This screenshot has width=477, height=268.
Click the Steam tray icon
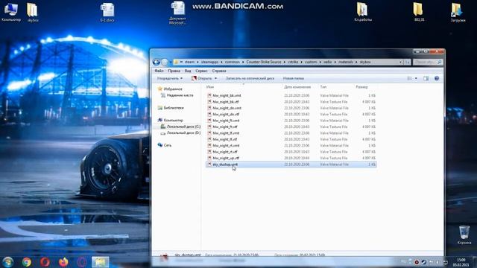coord(424,262)
